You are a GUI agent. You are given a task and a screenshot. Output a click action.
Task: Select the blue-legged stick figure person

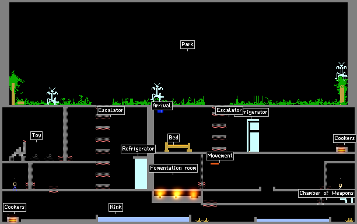[15, 186]
